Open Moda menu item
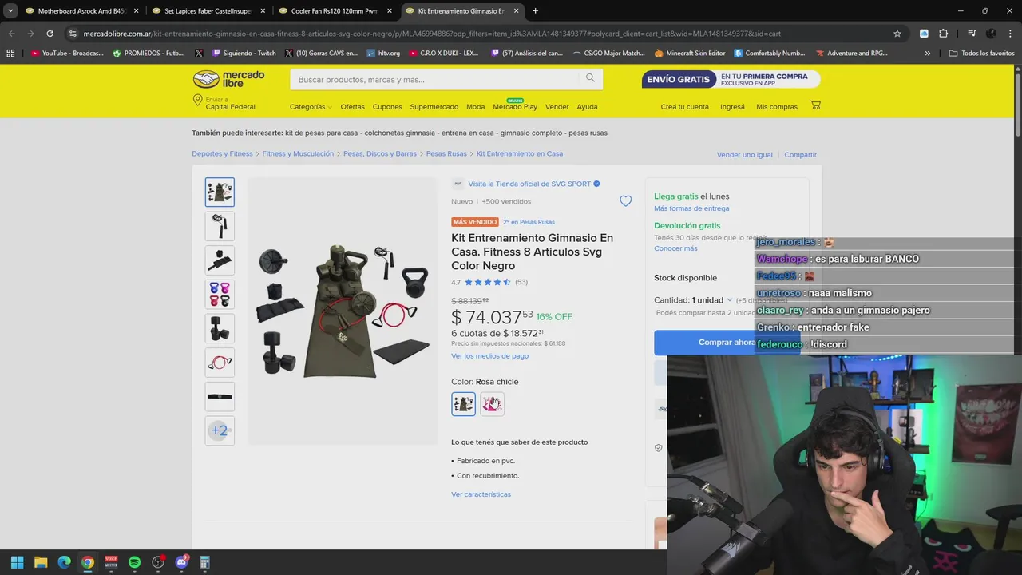The height and width of the screenshot is (575, 1022). coord(475,107)
